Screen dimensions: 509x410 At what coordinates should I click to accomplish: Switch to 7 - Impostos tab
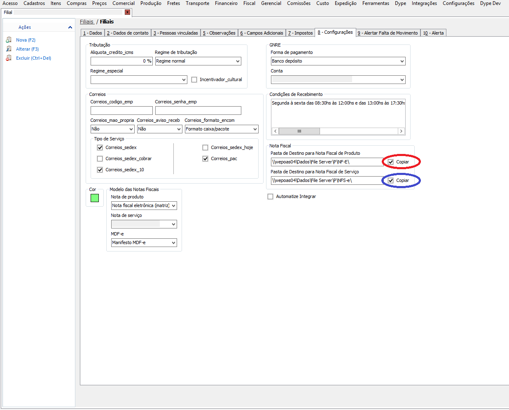(301, 33)
